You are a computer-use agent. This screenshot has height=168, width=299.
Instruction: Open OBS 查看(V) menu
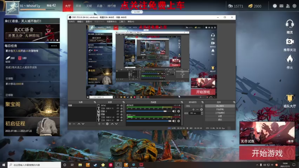(89, 22)
